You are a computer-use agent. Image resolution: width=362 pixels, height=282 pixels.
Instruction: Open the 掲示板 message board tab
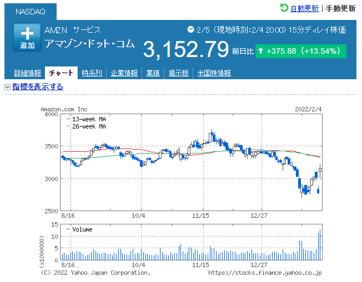tap(178, 73)
